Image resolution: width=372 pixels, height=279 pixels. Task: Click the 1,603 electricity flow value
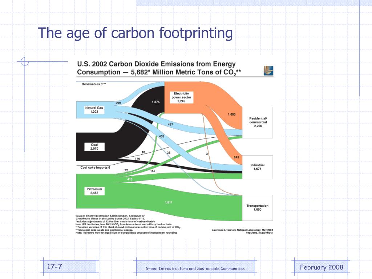(231, 114)
